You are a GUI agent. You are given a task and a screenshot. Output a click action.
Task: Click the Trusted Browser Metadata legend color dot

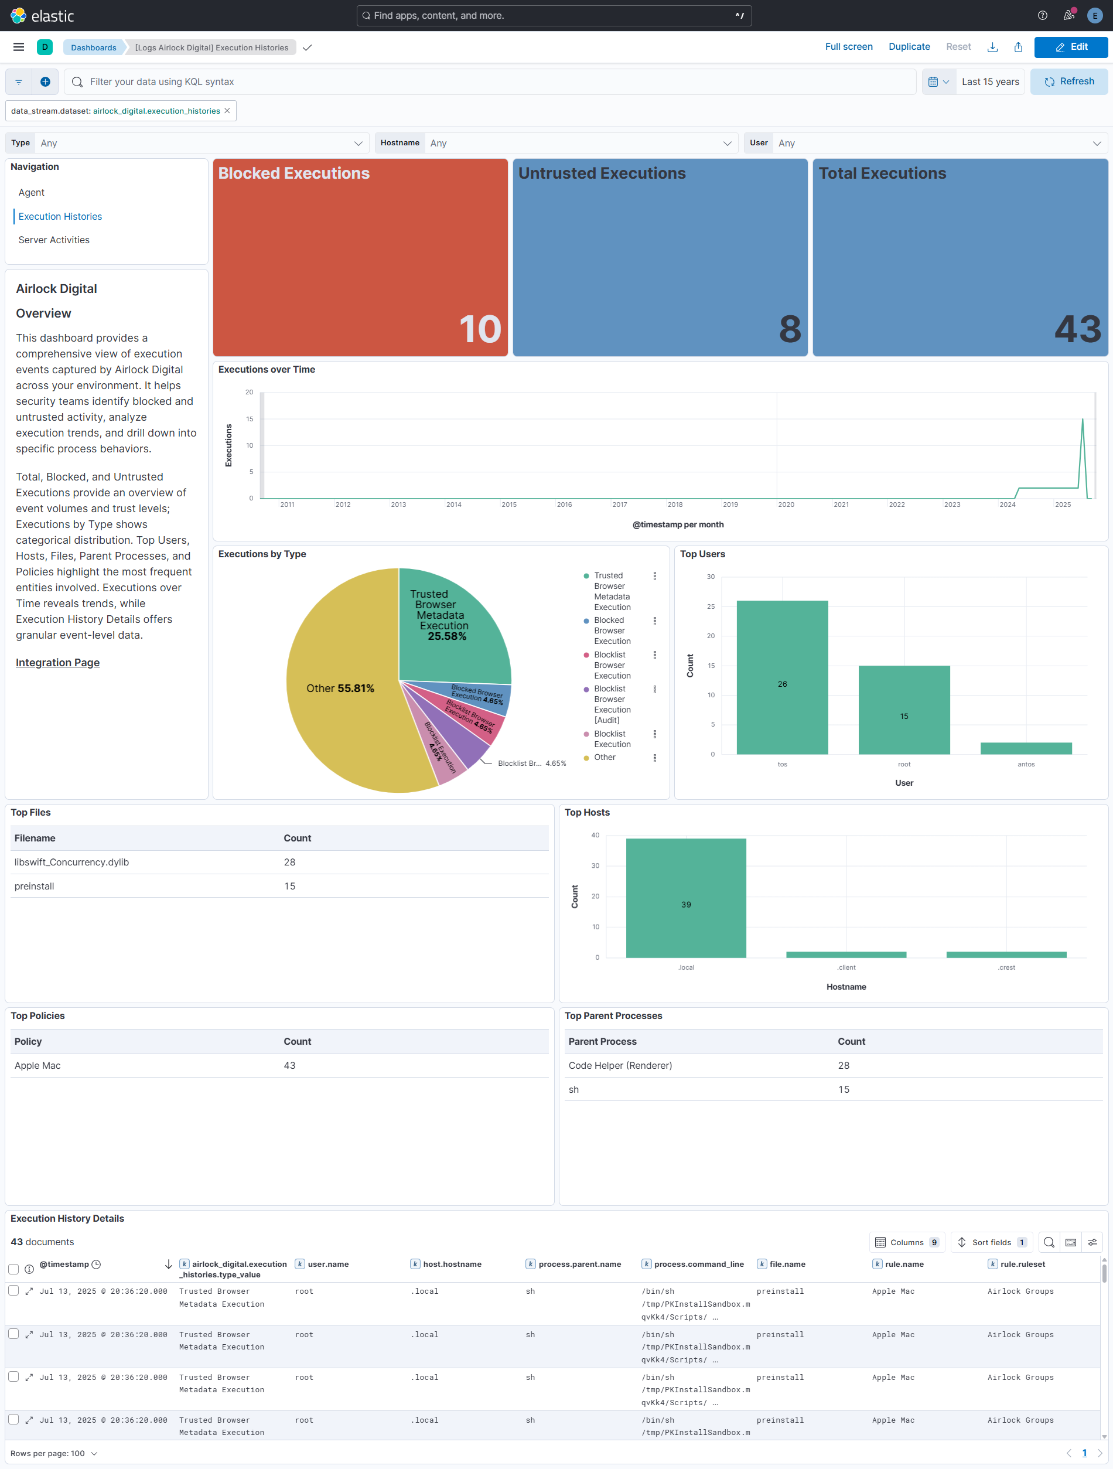[586, 576]
